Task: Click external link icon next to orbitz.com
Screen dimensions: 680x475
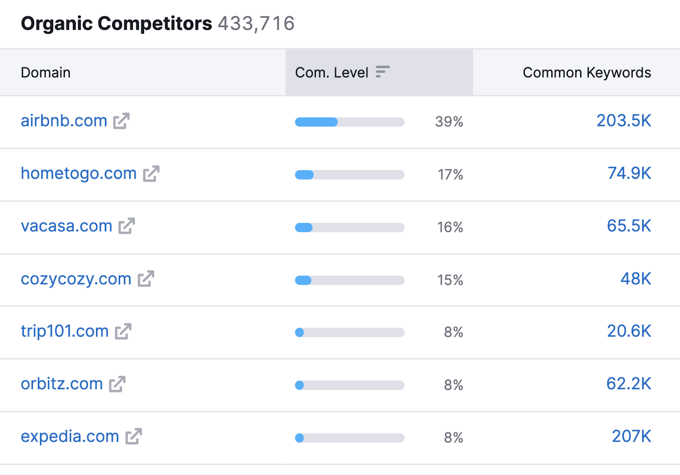Action: tap(117, 384)
